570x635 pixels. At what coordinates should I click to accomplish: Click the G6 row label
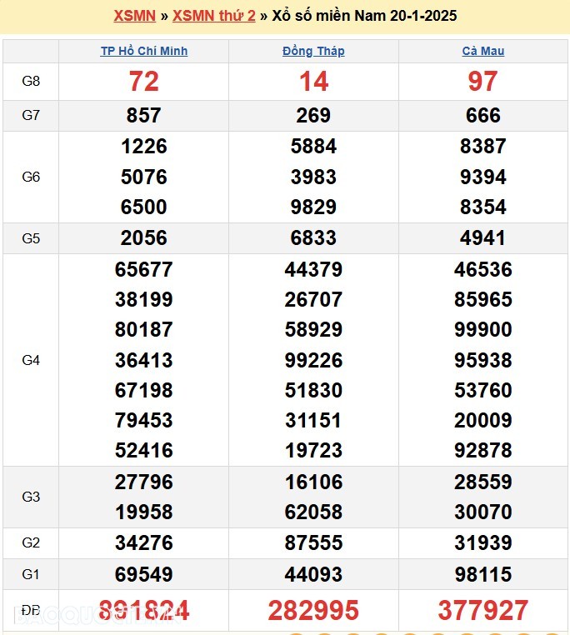[x=31, y=177]
